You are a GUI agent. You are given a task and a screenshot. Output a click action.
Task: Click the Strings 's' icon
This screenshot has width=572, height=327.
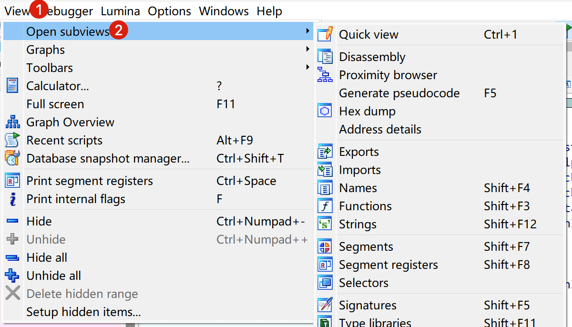click(x=325, y=224)
